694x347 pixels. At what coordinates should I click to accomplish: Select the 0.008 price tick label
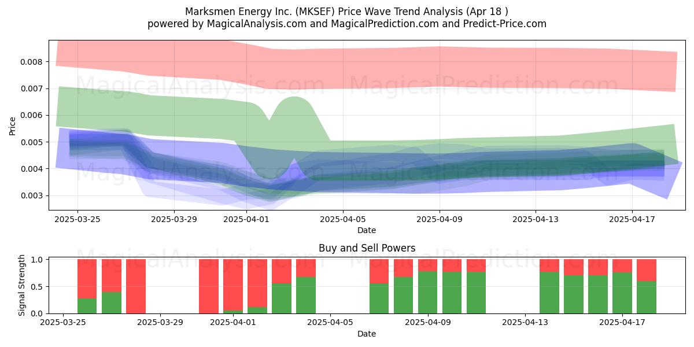tap(32, 62)
